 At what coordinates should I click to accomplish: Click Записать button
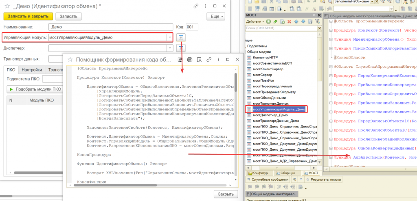click(68, 16)
